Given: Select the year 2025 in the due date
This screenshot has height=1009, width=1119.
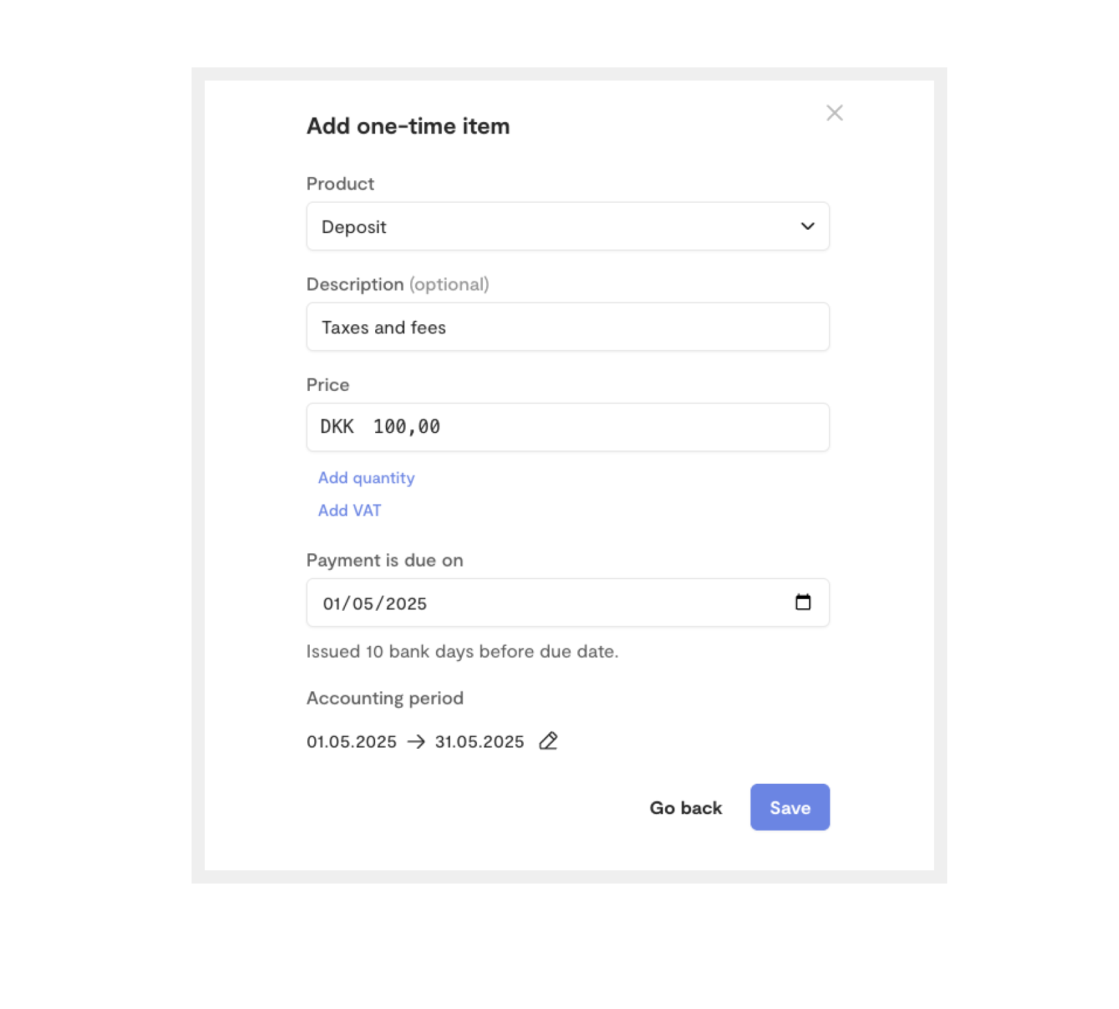Looking at the screenshot, I should [x=406, y=604].
